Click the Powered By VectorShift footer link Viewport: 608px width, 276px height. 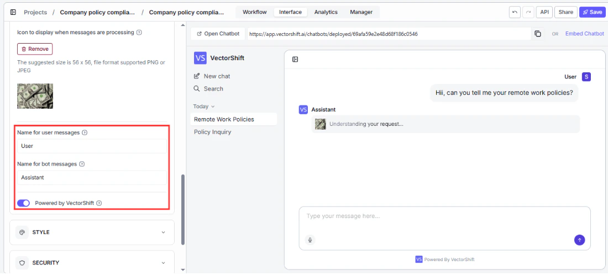click(445, 259)
